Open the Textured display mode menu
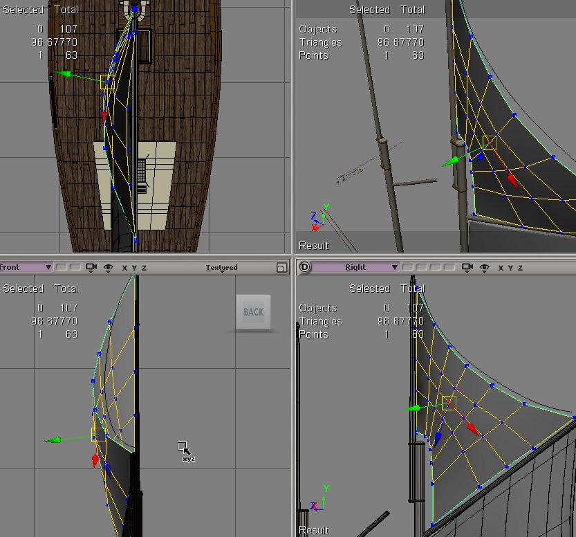 point(221,268)
